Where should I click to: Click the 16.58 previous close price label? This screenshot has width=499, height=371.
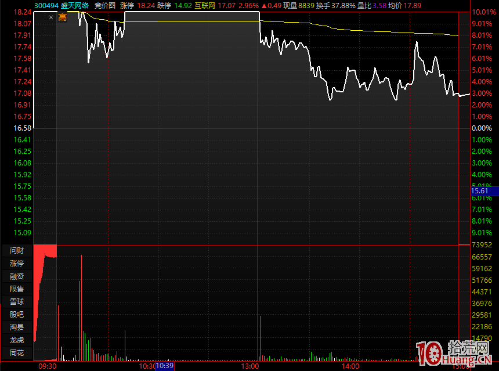pos(22,128)
